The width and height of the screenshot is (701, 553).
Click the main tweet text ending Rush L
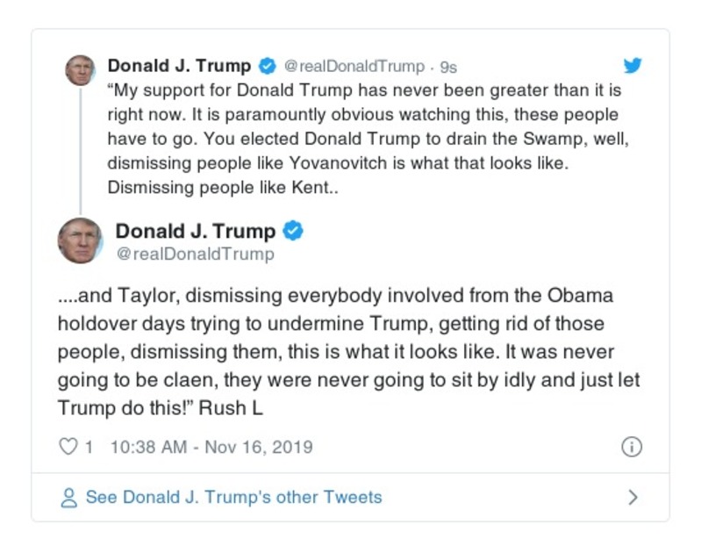pyautogui.click(x=347, y=351)
